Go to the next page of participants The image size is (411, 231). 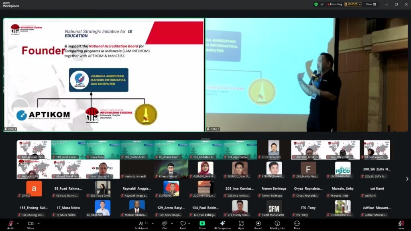click(407, 179)
